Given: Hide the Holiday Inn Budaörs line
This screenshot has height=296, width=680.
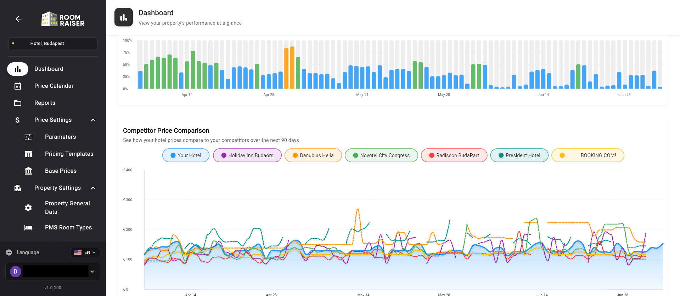Looking at the screenshot, I should (247, 155).
